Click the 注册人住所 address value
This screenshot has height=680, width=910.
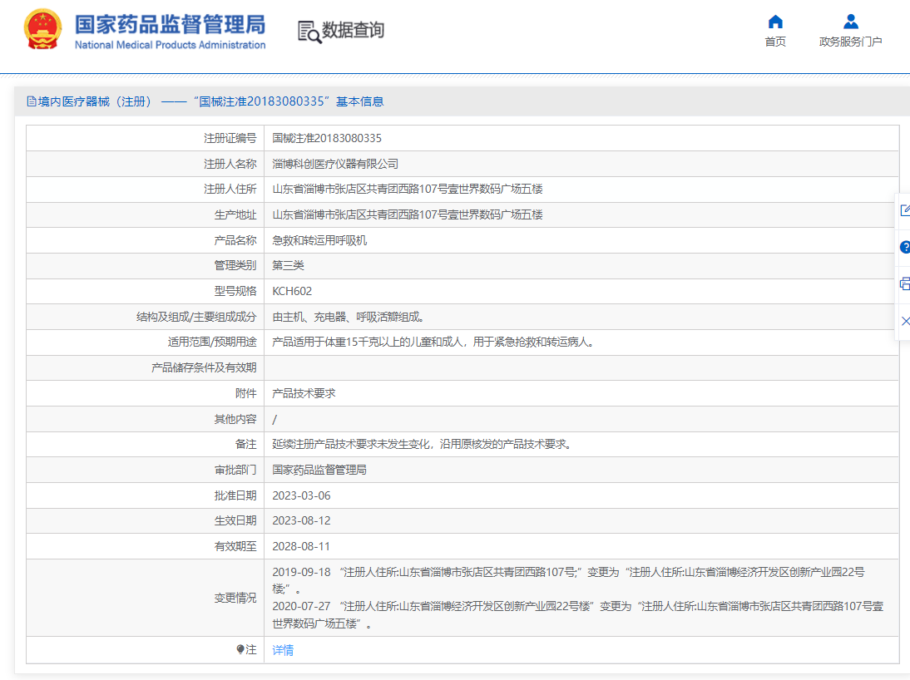click(x=408, y=190)
